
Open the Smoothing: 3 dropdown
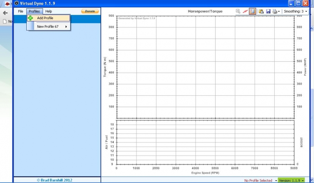click(x=296, y=11)
